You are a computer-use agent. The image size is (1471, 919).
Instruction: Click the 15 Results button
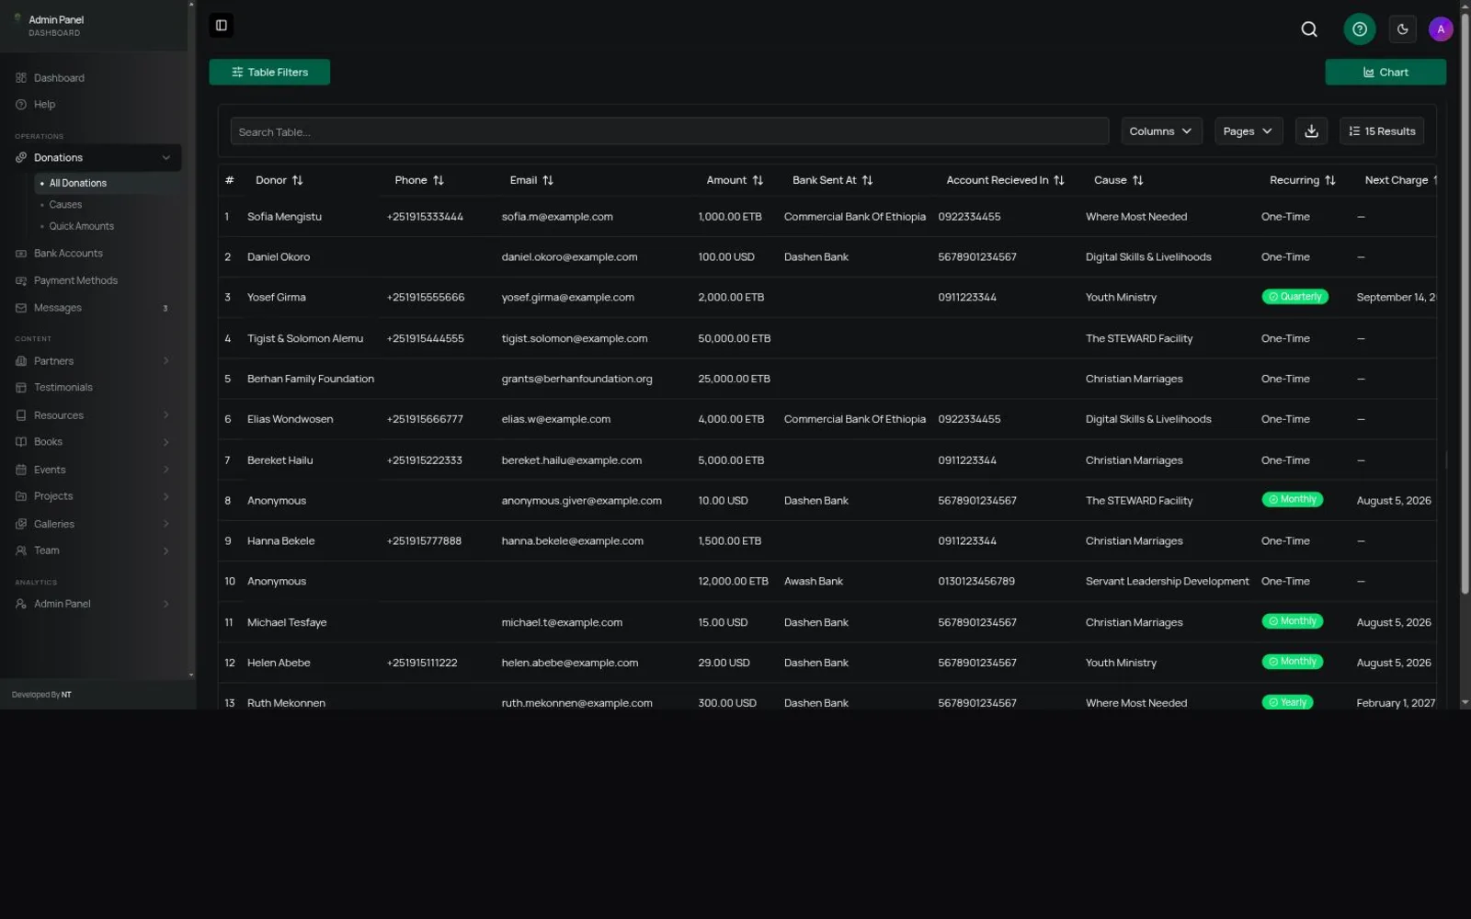[x=1382, y=131]
